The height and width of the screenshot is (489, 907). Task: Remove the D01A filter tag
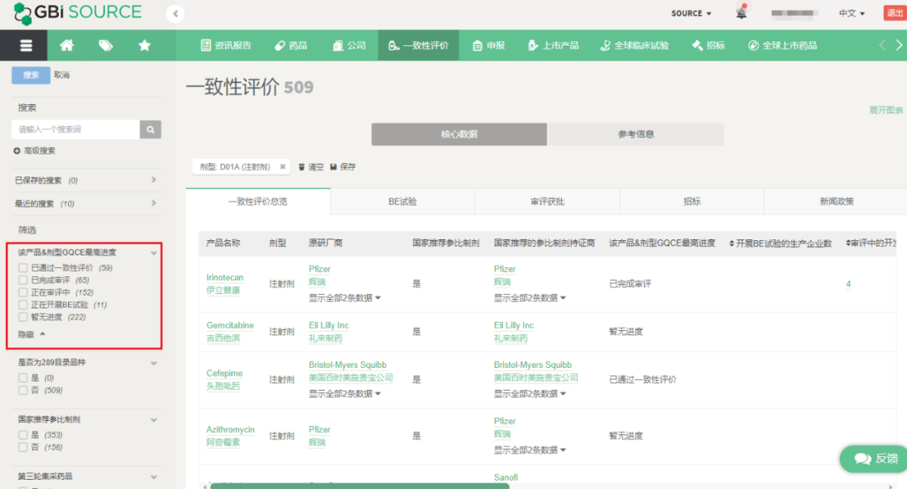[283, 167]
